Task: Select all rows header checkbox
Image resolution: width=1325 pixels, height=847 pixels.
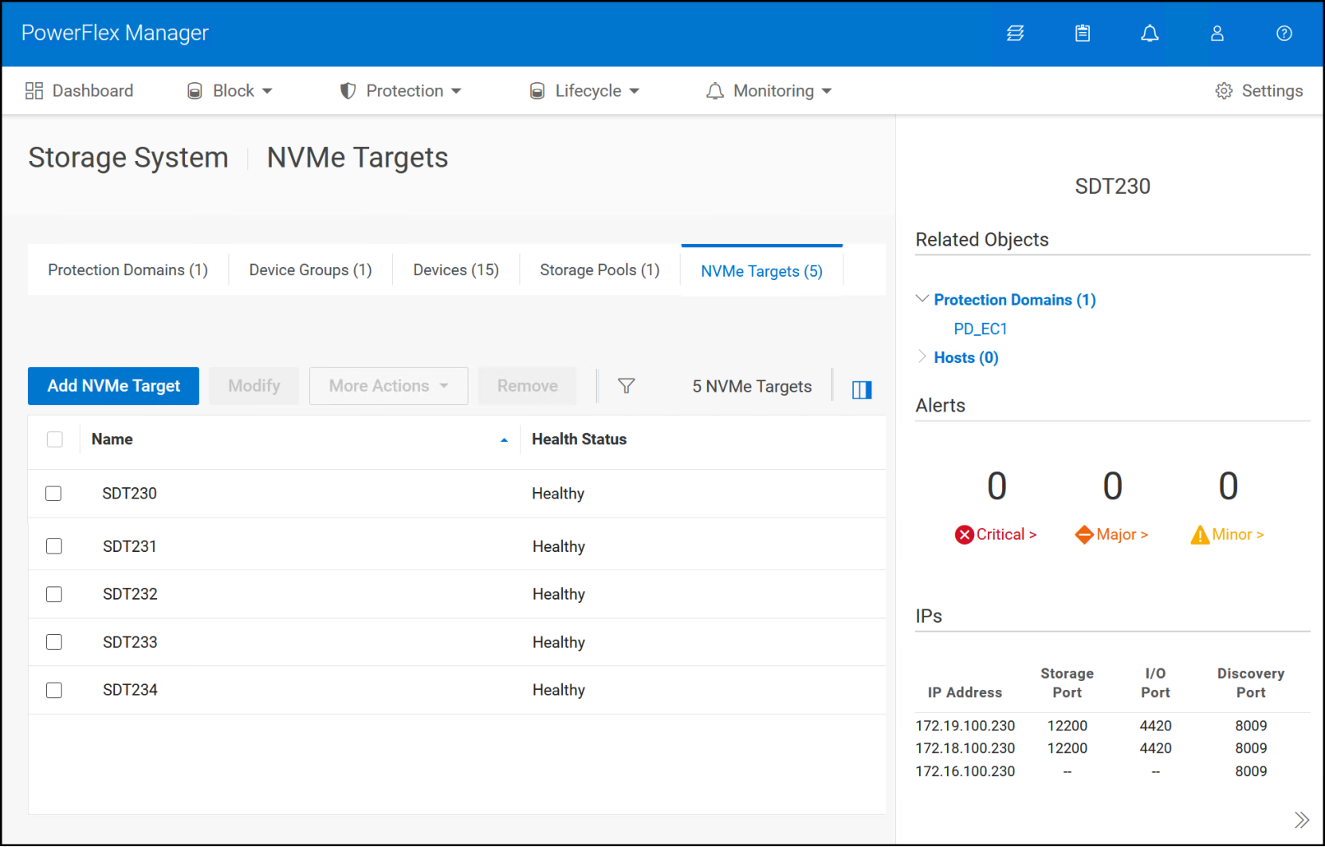Action: click(55, 439)
